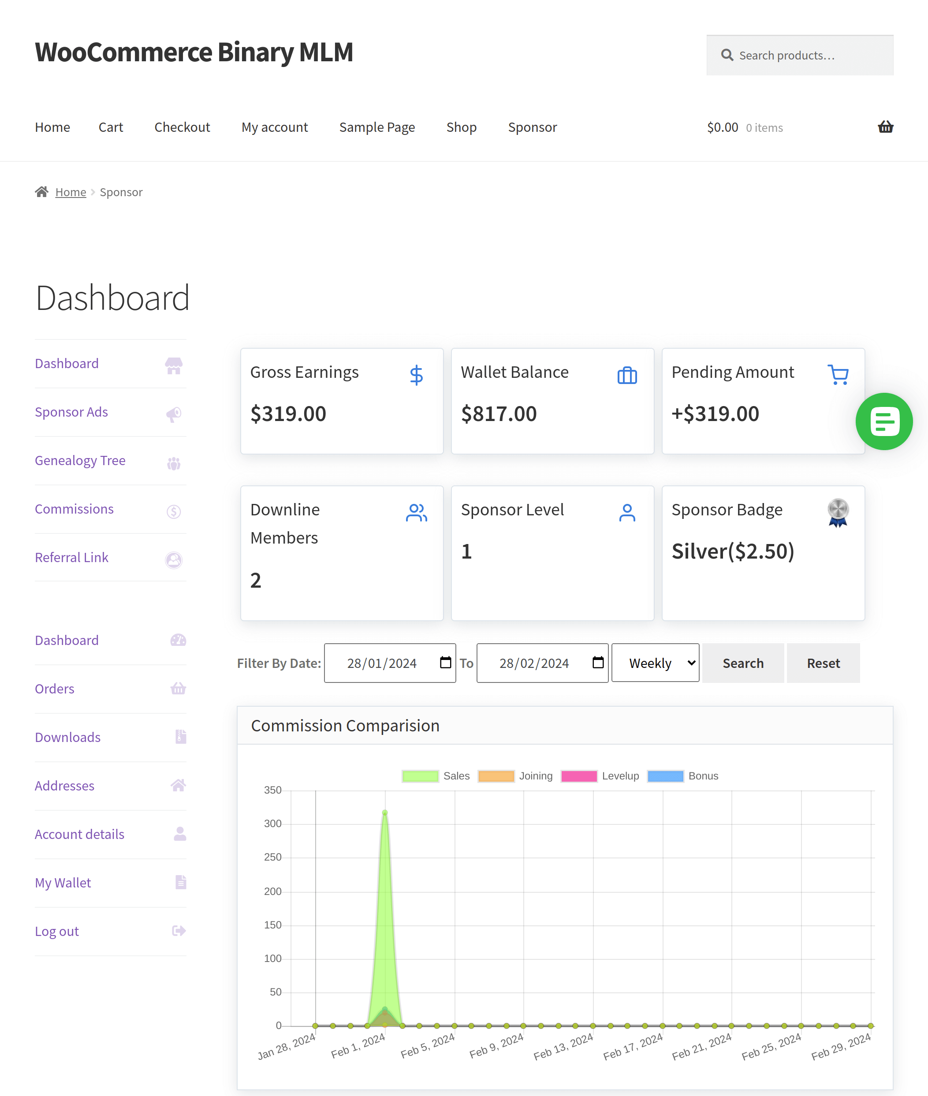Click the sign-out icon beside Log out

coord(179,931)
